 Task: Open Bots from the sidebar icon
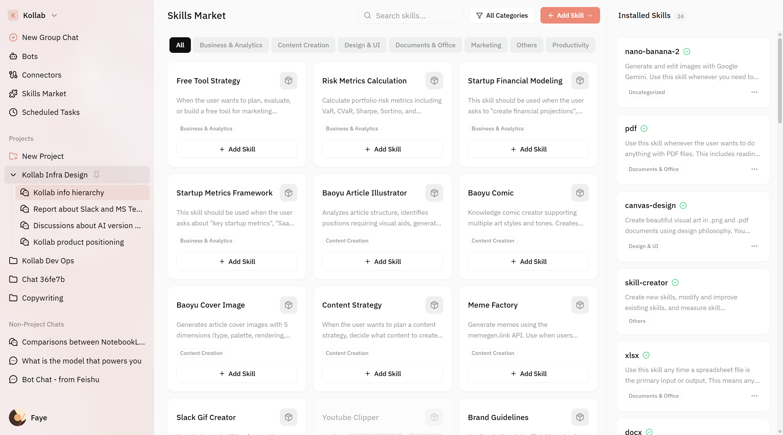[13, 56]
